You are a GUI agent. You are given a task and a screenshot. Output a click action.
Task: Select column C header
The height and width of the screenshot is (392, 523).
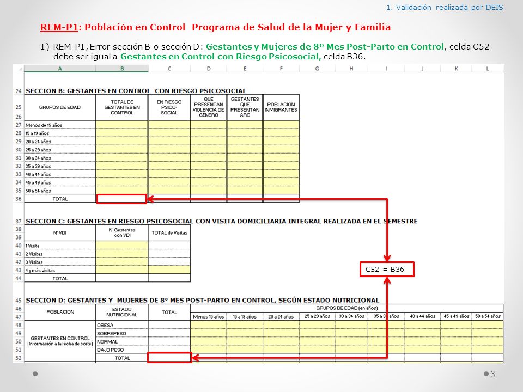pyautogui.click(x=169, y=69)
